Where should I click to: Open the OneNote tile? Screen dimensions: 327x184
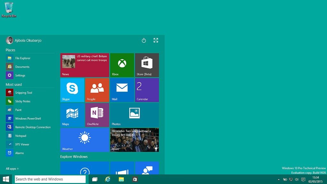97,115
